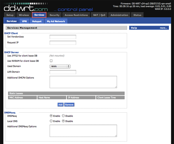This screenshot has width=174, height=144.
Task: Add a static lease entry
Action: 60,105
